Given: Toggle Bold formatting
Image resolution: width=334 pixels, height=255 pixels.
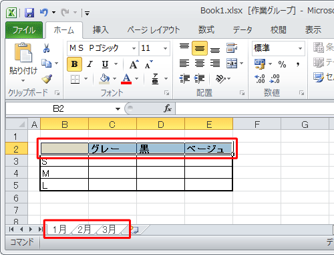Looking at the screenshot, I should (x=74, y=64).
